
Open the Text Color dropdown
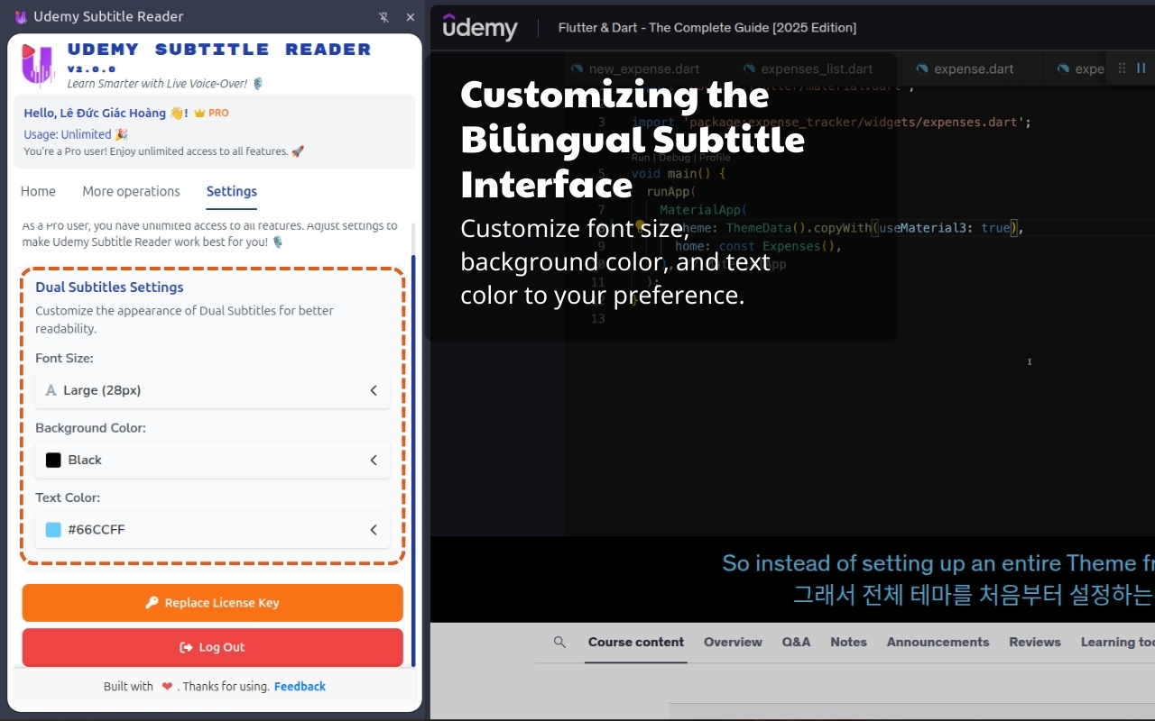coord(213,529)
